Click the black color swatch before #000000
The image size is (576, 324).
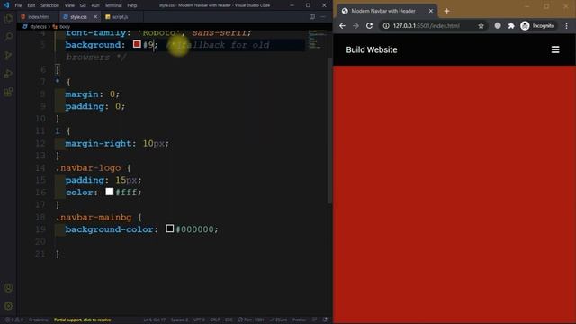(170, 229)
